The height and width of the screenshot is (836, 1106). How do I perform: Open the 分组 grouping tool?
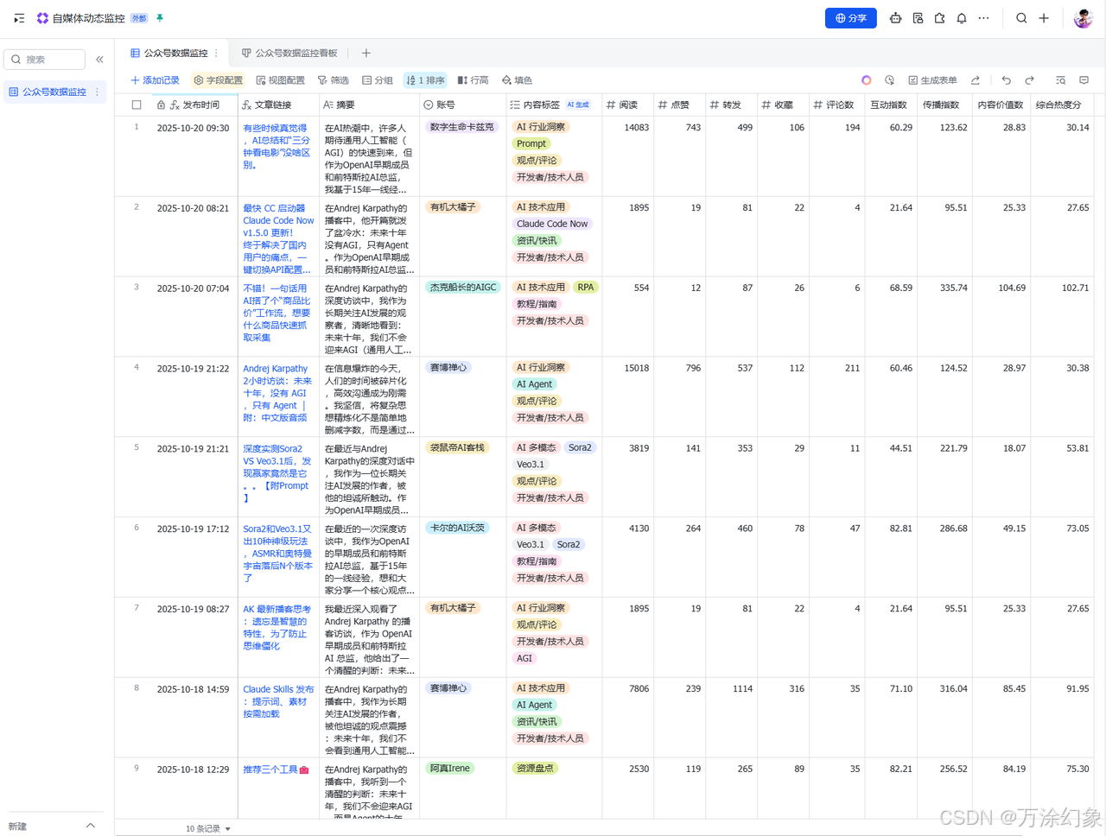coord(378,80)
